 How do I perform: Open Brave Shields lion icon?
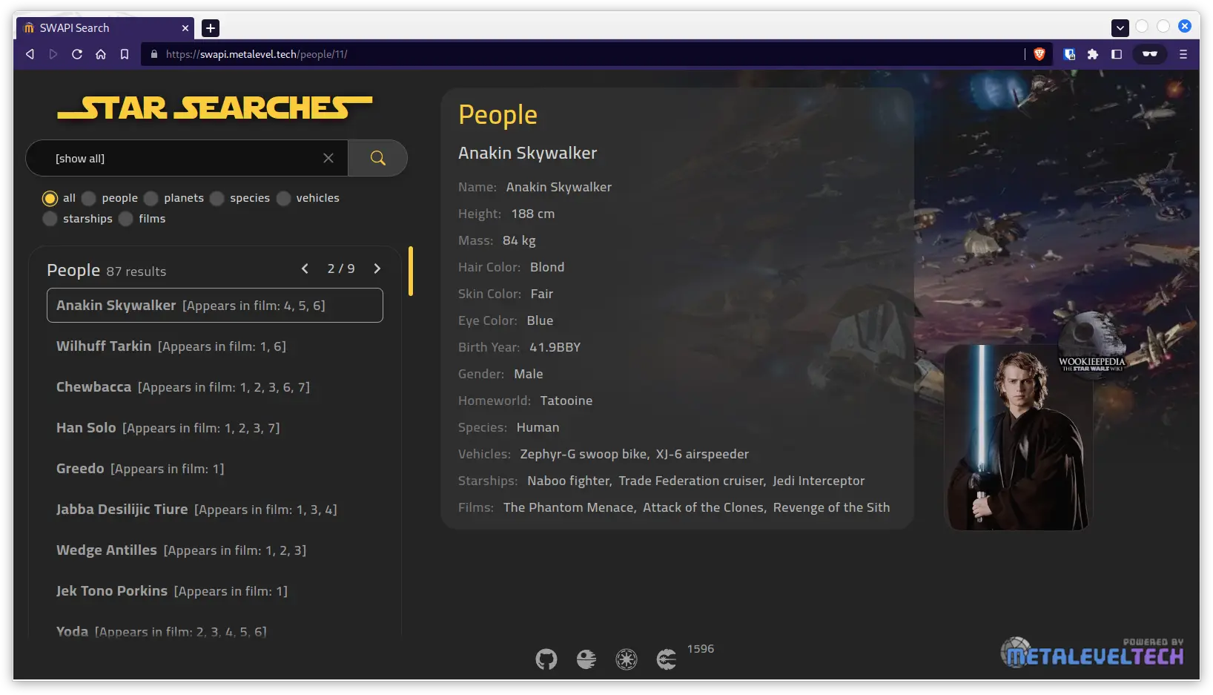tap(1040, 54)
